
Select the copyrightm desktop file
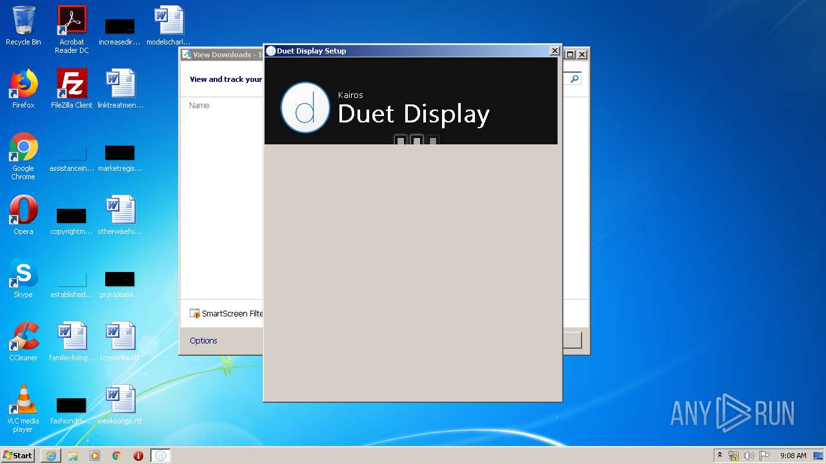pyautogui.click(x=72, y=220)
